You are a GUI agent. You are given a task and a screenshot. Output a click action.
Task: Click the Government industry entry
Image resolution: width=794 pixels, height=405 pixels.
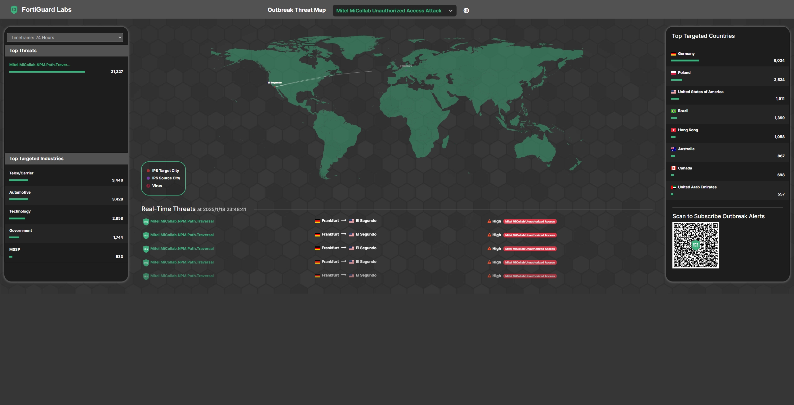[66, 234]
